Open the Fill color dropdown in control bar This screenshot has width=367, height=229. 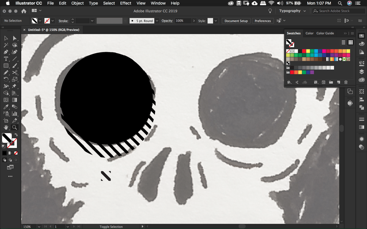(40, 21)
